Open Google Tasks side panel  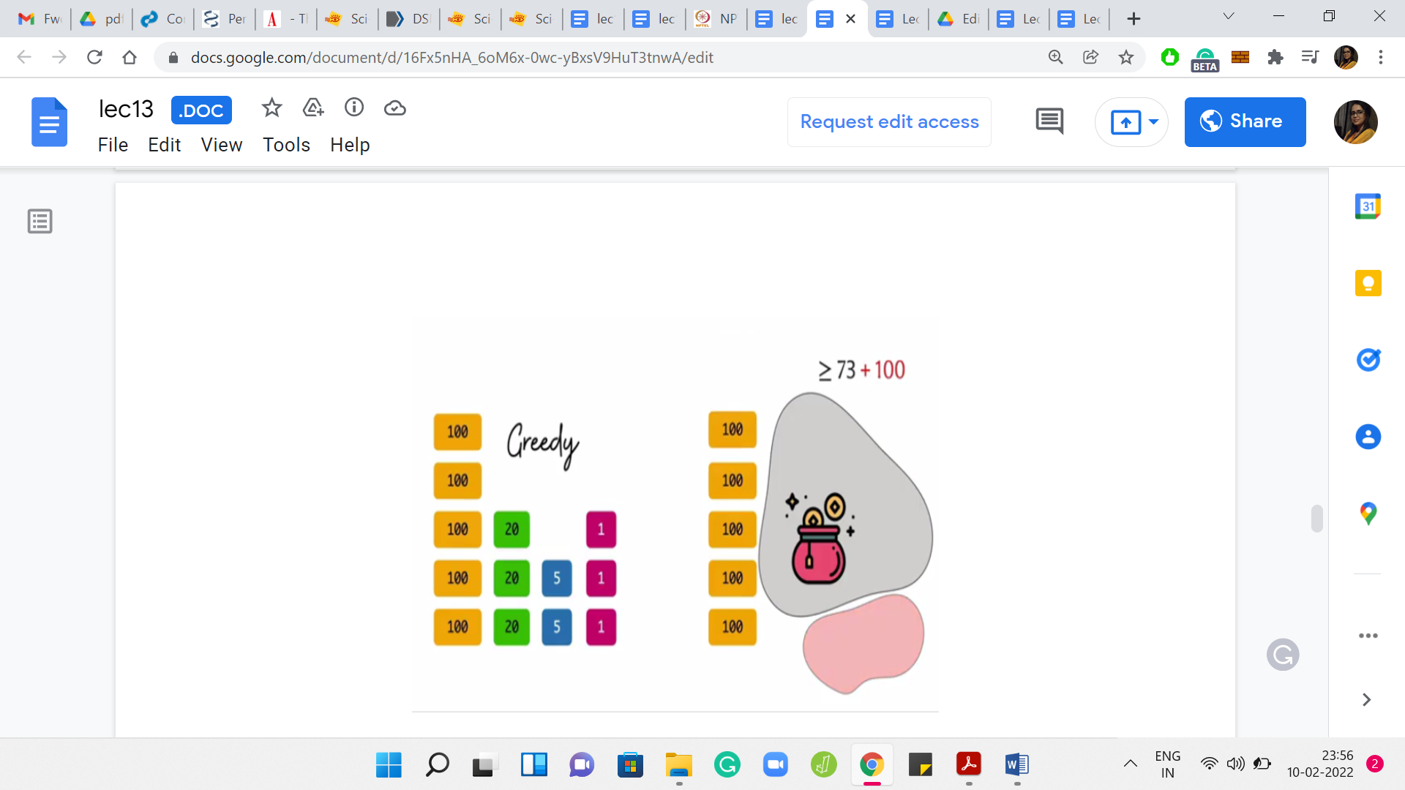coord(1368,360)
